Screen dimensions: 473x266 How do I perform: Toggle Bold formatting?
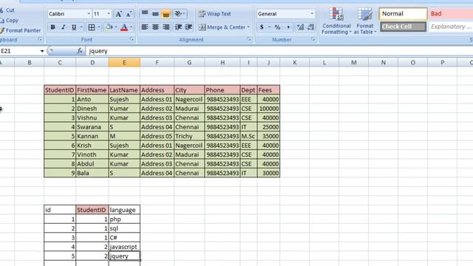[52, 27]
